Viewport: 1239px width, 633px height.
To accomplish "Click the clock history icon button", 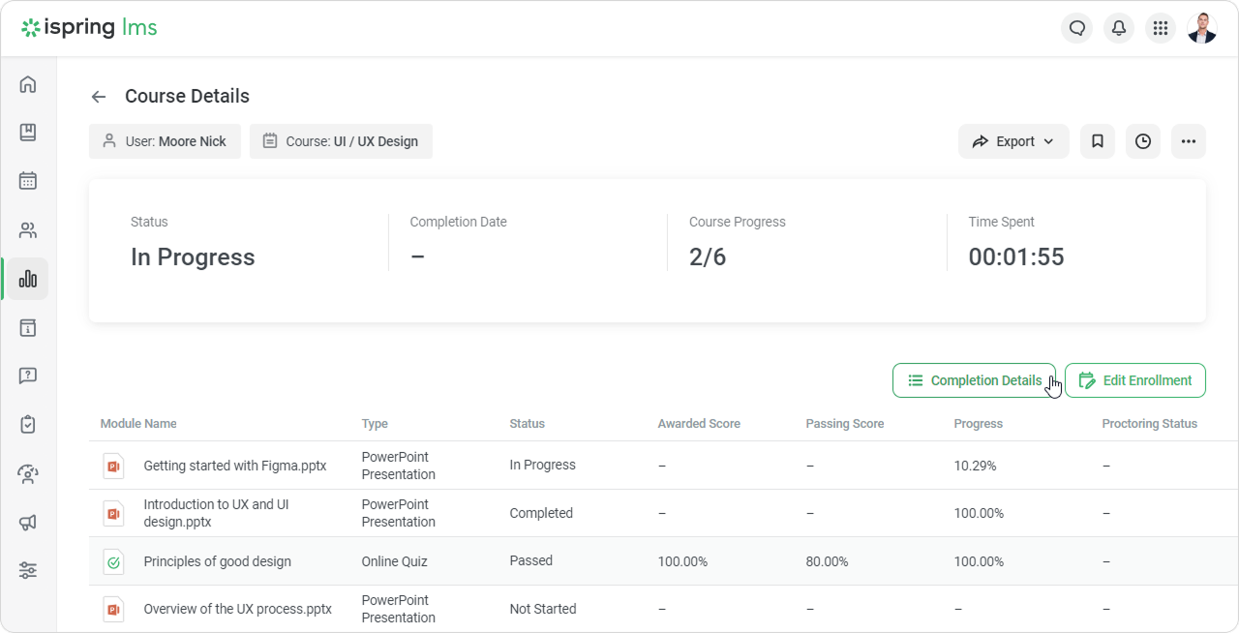I will (x=1143, y=141).
